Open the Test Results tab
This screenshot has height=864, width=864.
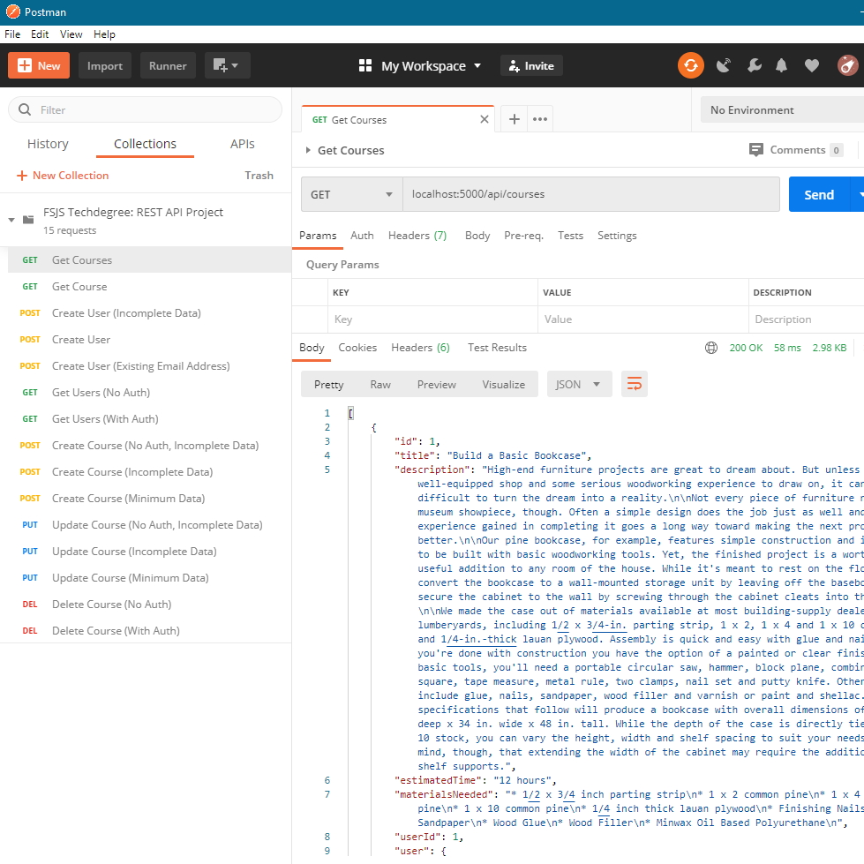point(497,348)
